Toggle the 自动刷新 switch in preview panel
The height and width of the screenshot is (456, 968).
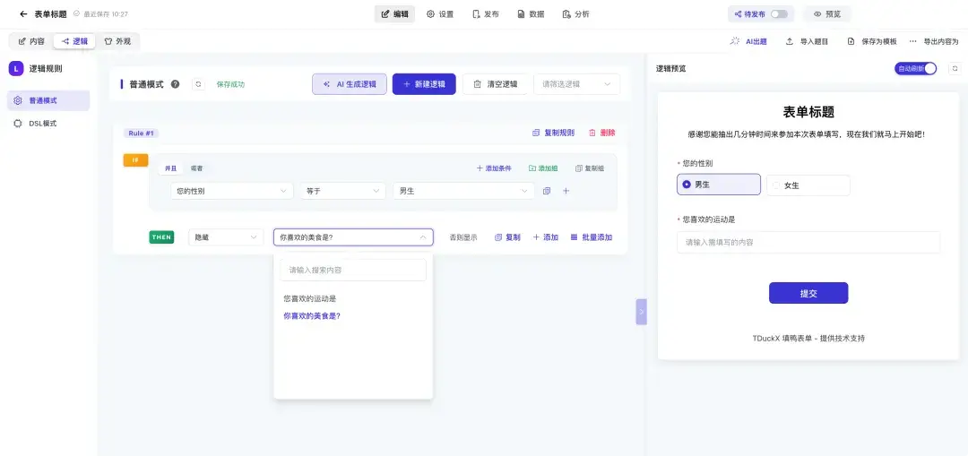click(x=915, y=68)
